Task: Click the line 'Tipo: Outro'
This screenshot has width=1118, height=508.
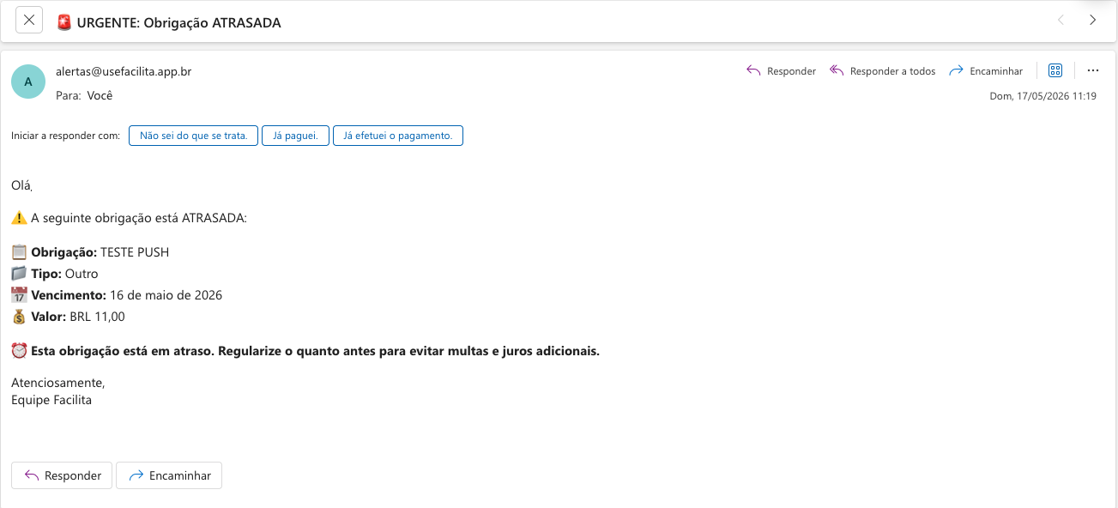Action: [x=64, y=274]
